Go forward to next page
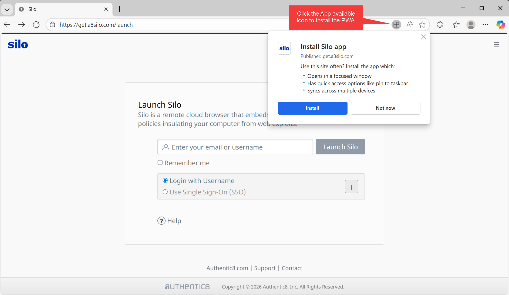This screenshot has width=509, height=295. (x=22, y=25)
